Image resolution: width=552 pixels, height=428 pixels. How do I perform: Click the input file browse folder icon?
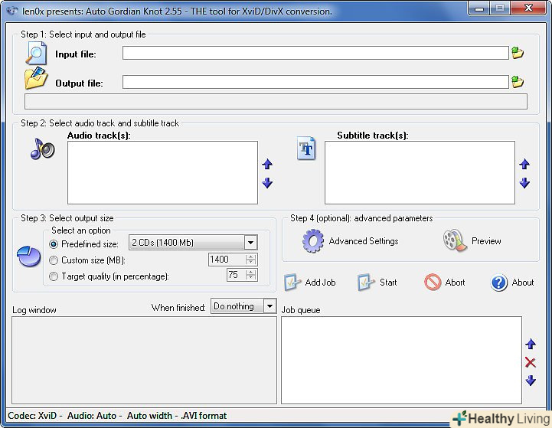click(518, 53)
